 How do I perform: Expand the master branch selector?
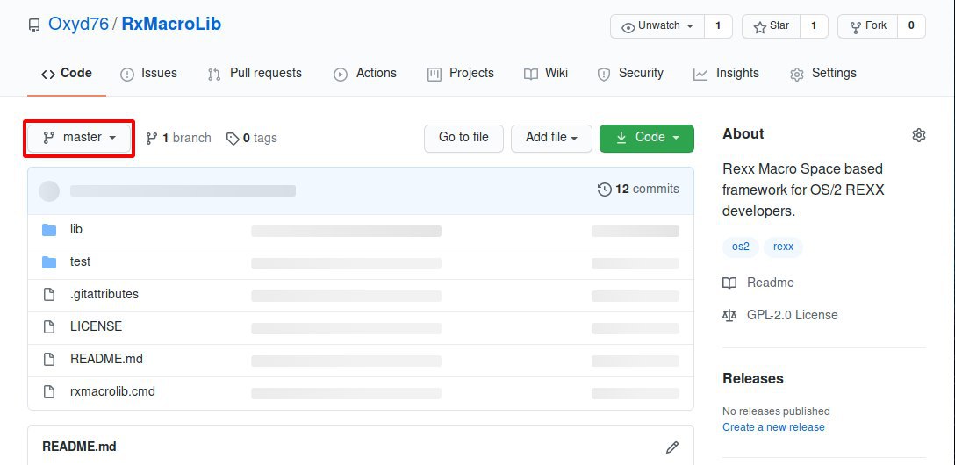pos(79,138)
